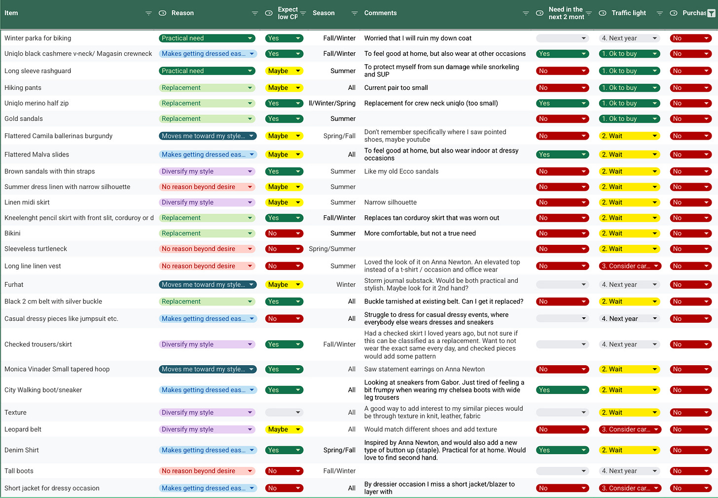
Task: Select Season cell 'Winter' in Furhat row
Action: (346, 285)
